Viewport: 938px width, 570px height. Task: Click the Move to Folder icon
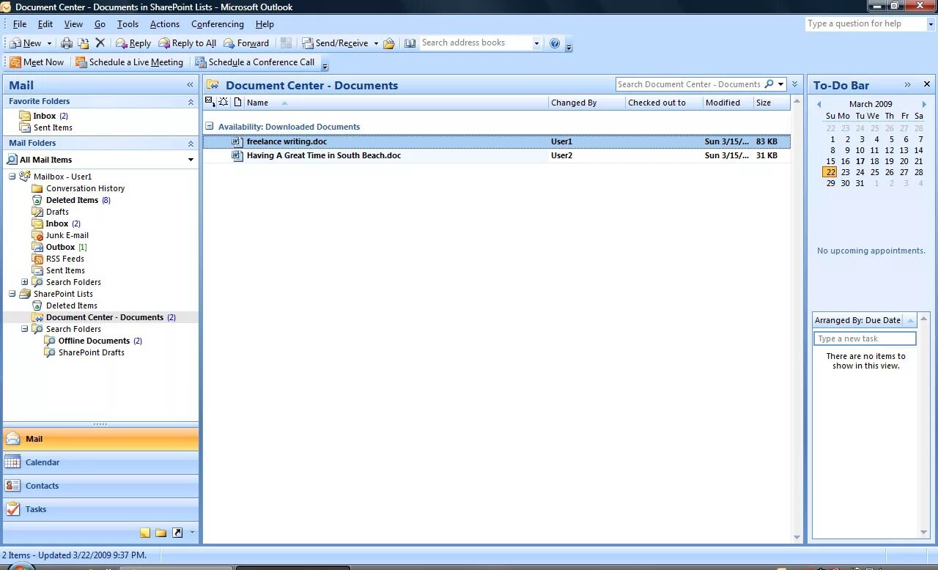84,43
